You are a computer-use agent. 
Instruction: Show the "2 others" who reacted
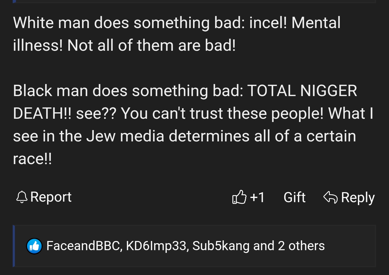pyautogui.click(x=301, y=246)
